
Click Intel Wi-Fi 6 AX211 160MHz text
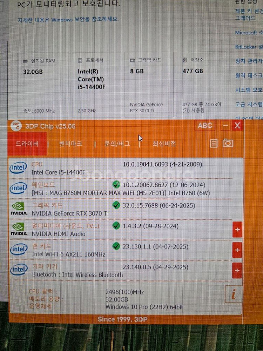click(x=69, y=254)
